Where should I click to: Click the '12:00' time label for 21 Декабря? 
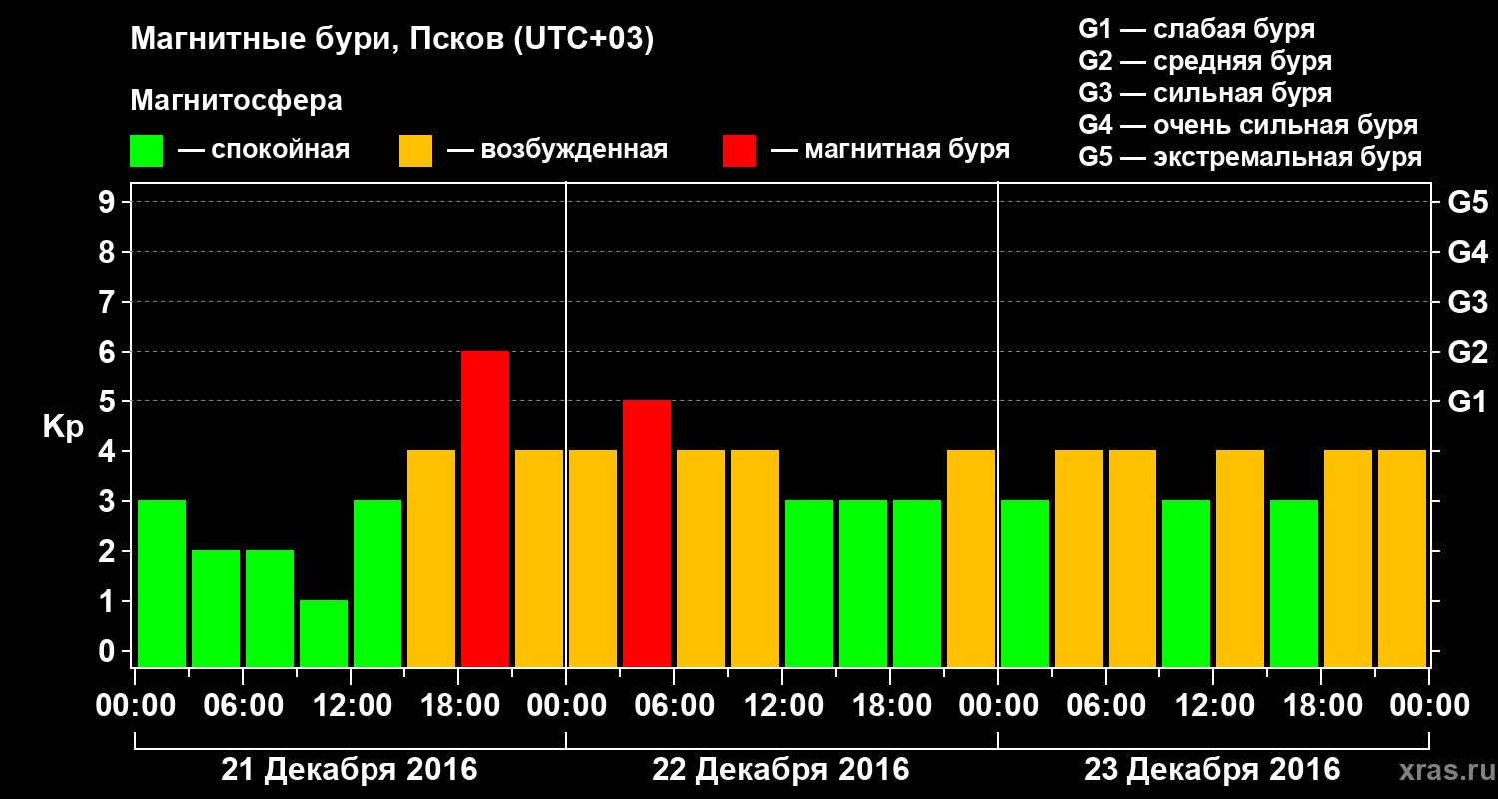351,706
